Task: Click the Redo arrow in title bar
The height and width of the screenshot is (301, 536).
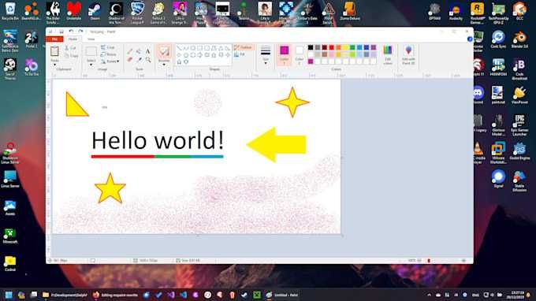Action: click(80, 32)
